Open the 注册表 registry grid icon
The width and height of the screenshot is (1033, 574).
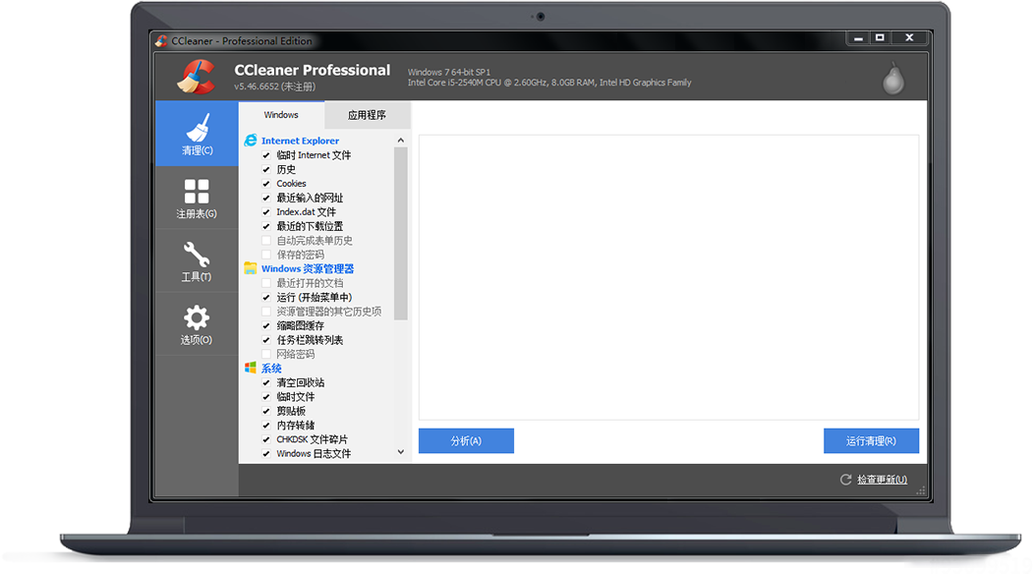(197, 192)
